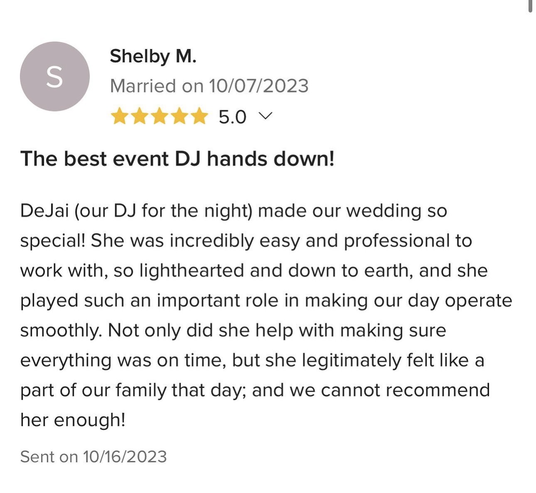
Task: Click the first rating star
Action: click(x=120, y=116)
